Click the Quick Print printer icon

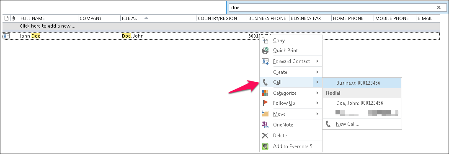pyautogui.click(x=265, y=50)
